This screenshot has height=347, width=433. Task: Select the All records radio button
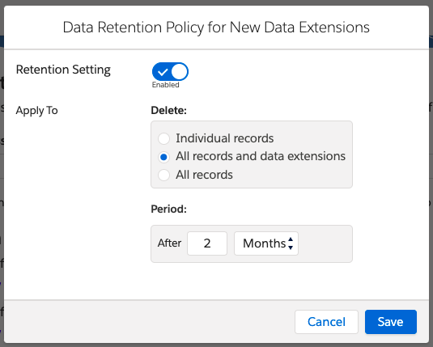pos(163,175)
